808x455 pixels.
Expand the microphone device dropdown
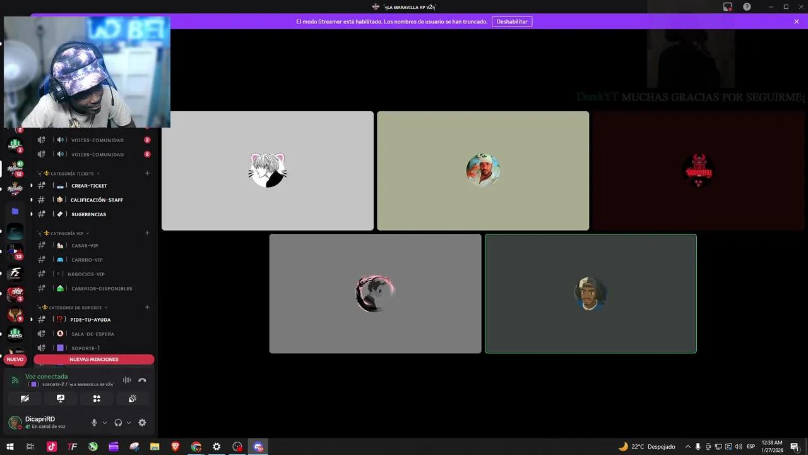(x=105, y=422)
